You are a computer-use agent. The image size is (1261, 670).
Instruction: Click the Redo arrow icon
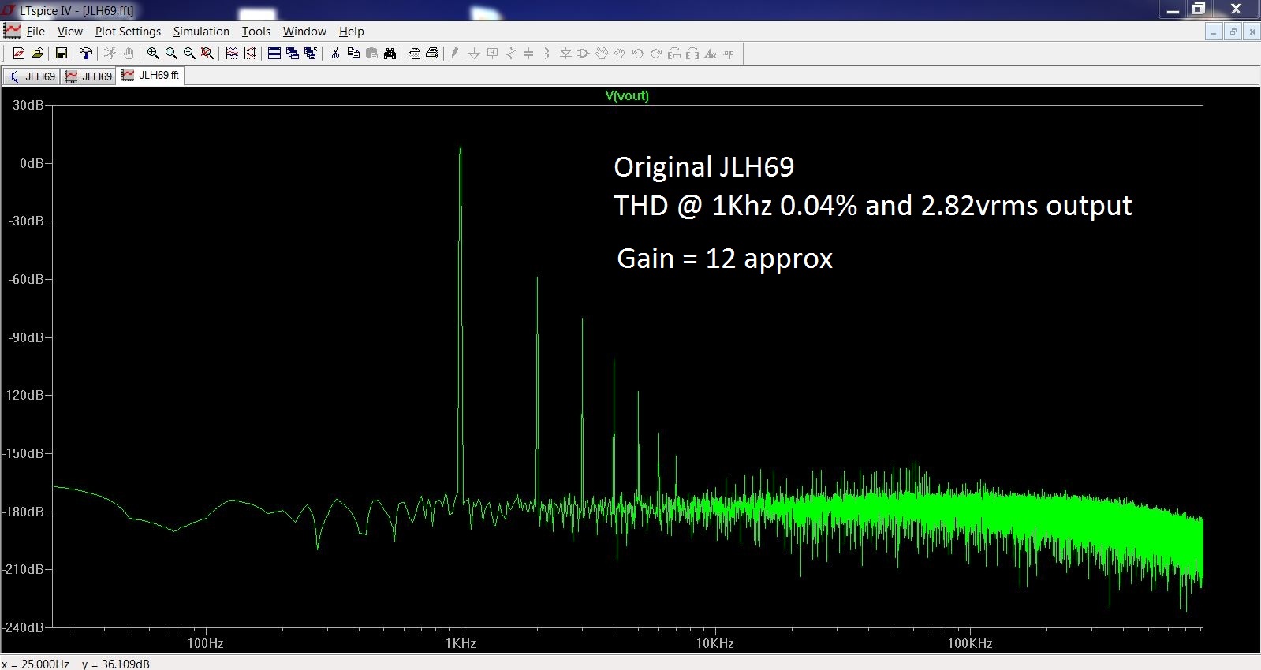pos(656,54)
